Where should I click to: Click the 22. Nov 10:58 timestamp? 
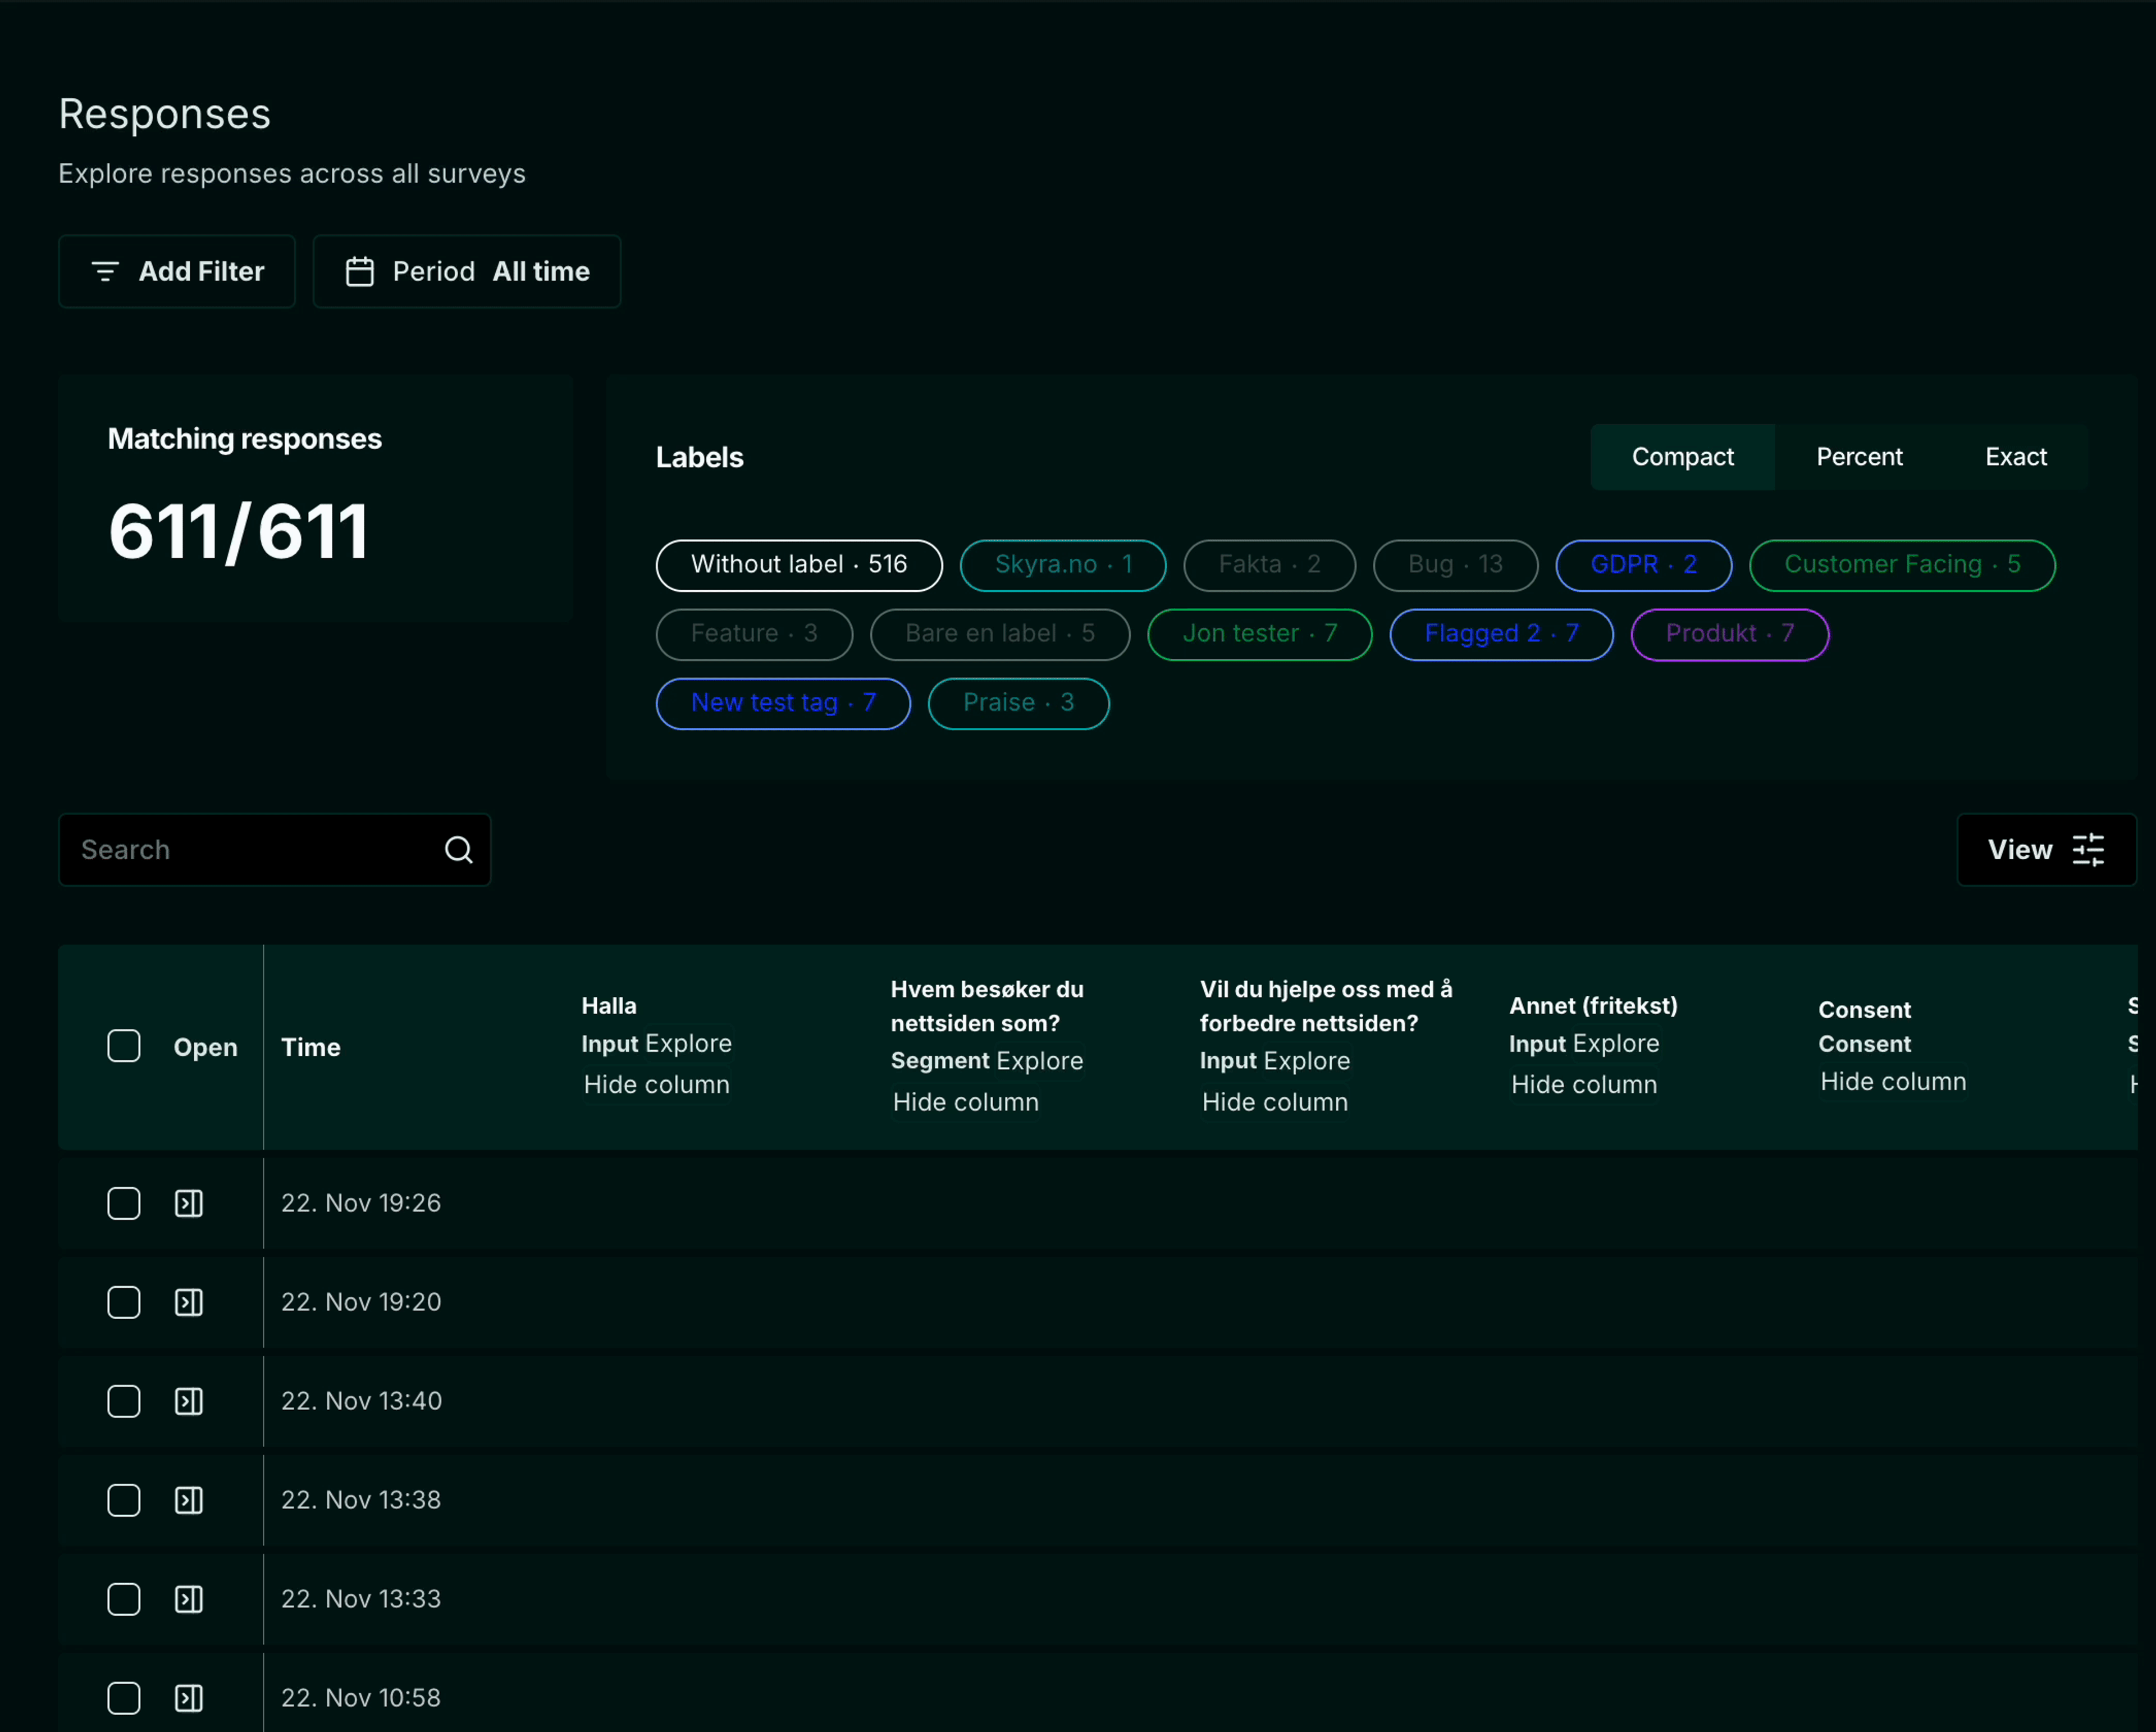(x=361, y=1698)
